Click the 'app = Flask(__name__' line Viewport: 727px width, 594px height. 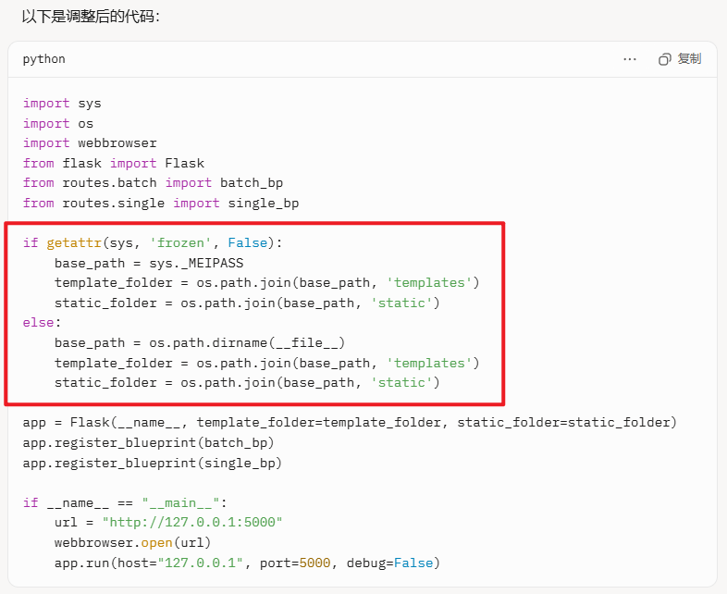(x=350, y=423)
